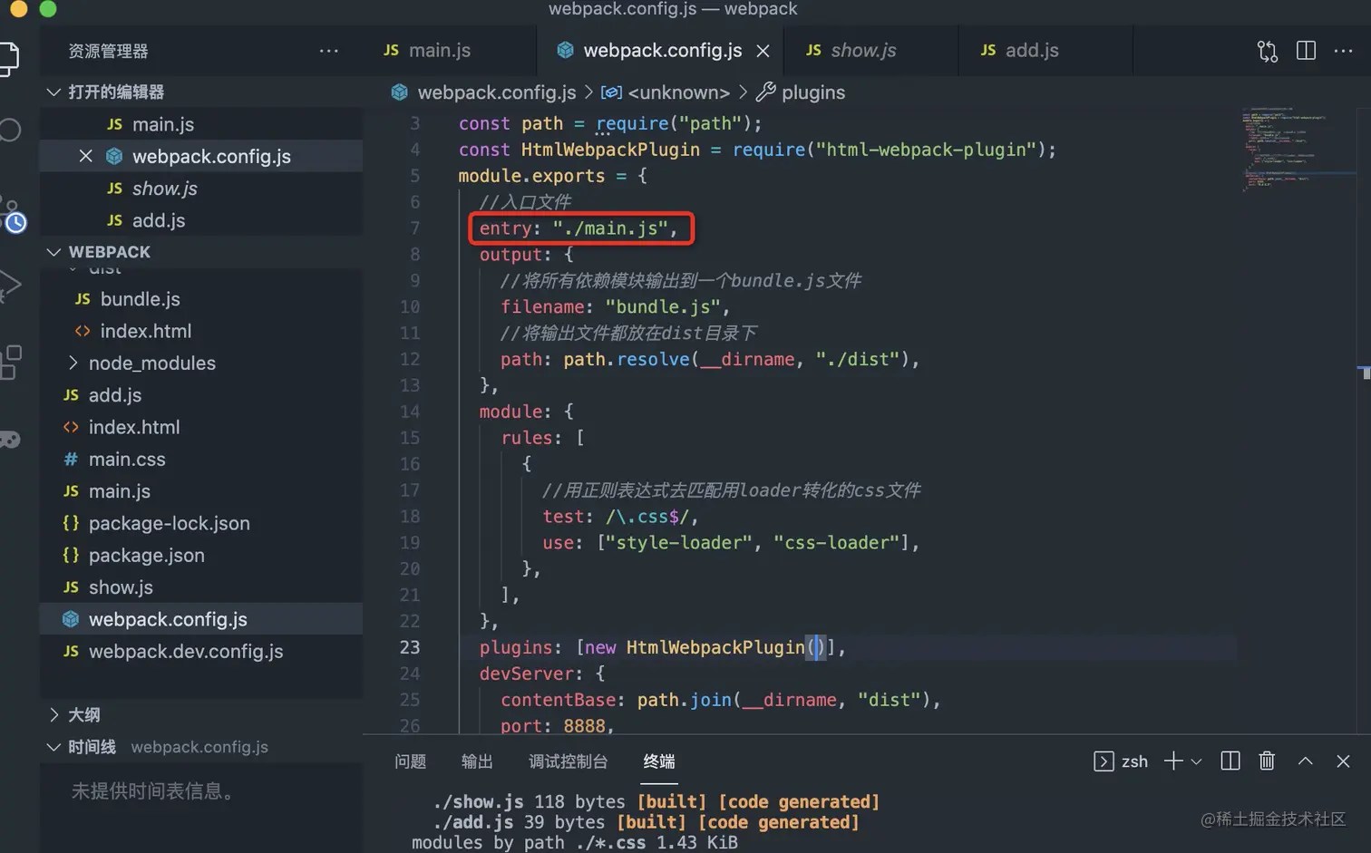Viewport: 1371px width, 853px height.
Task: Create a new terminal with plus icon
Action: [1173, 761]
